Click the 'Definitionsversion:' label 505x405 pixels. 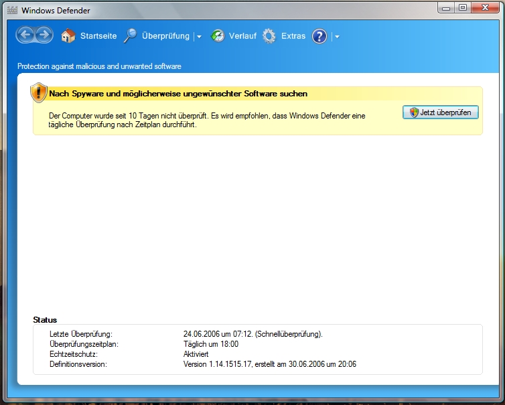[x=78, y=364]
